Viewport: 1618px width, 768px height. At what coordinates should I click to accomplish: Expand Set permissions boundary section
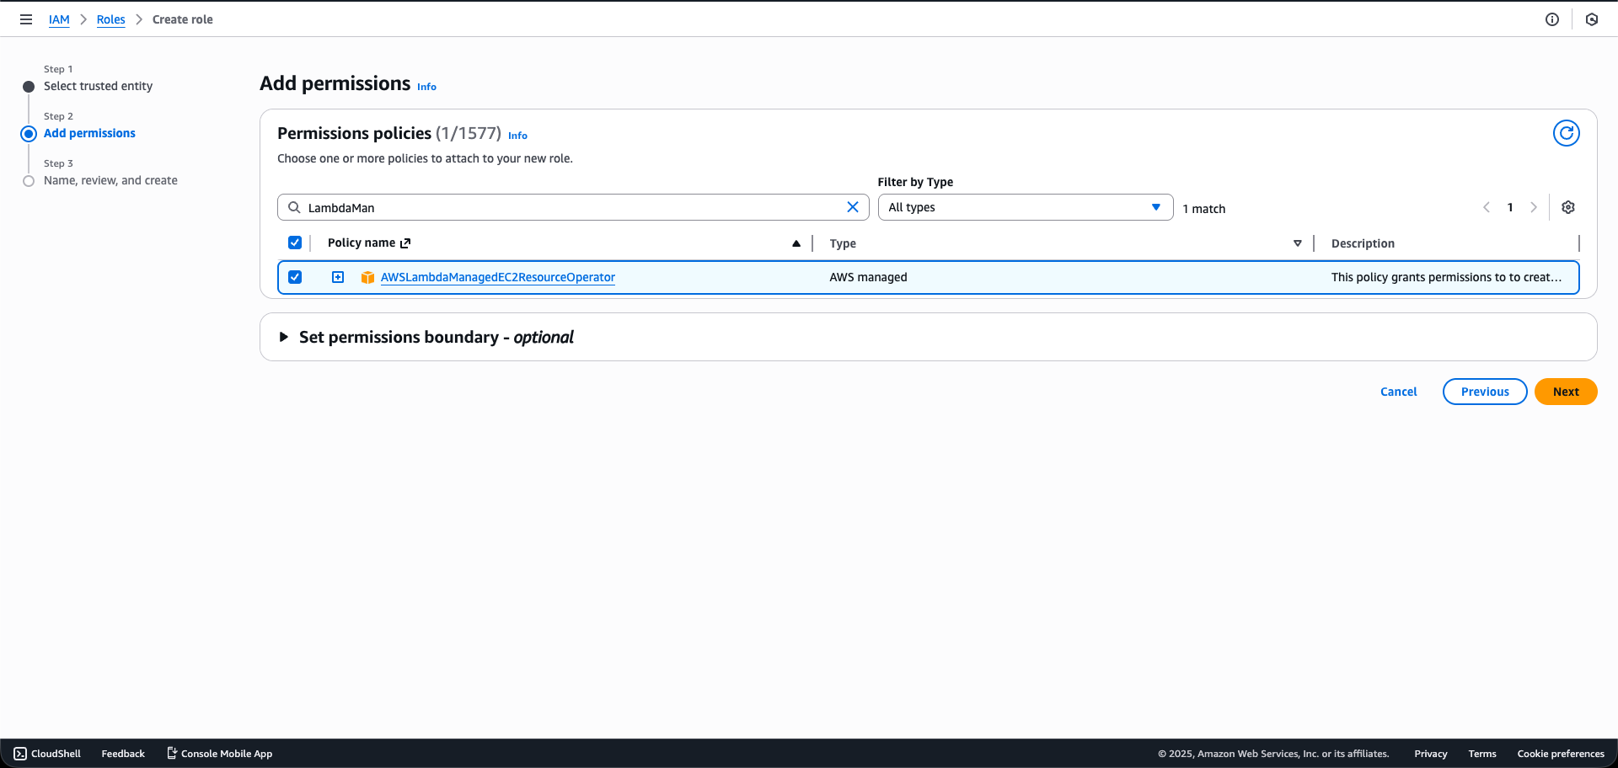pos(284,336)
